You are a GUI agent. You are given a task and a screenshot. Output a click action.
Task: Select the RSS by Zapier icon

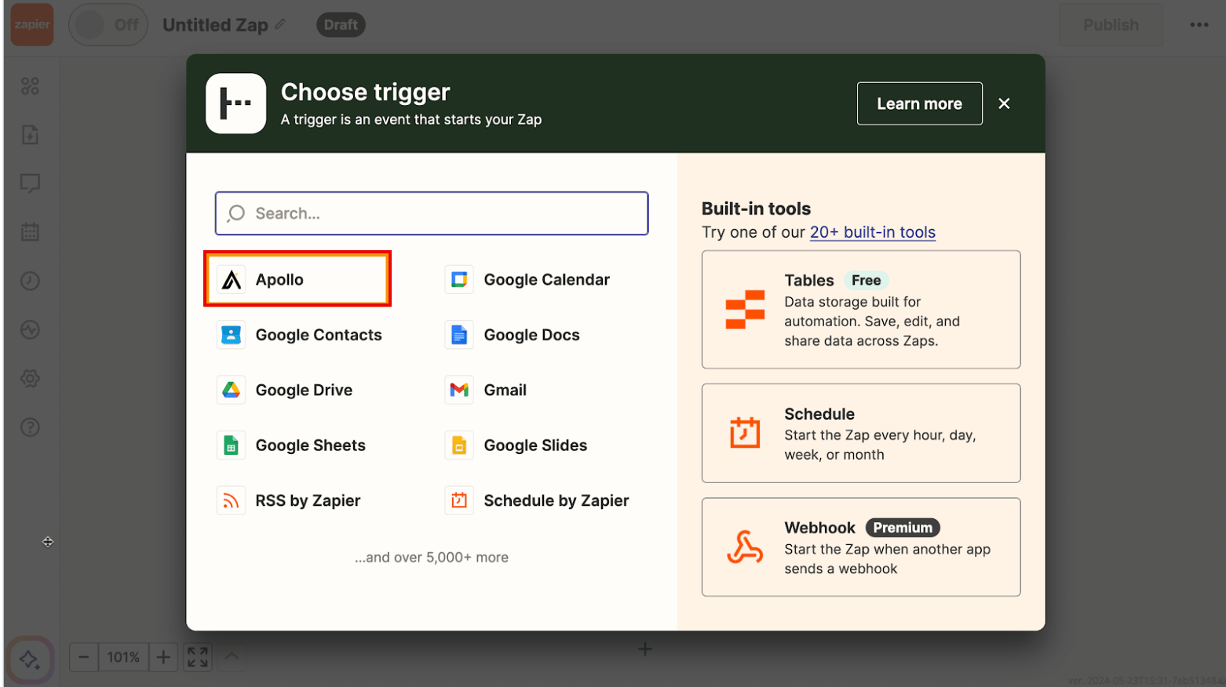(x=231, y=500)
